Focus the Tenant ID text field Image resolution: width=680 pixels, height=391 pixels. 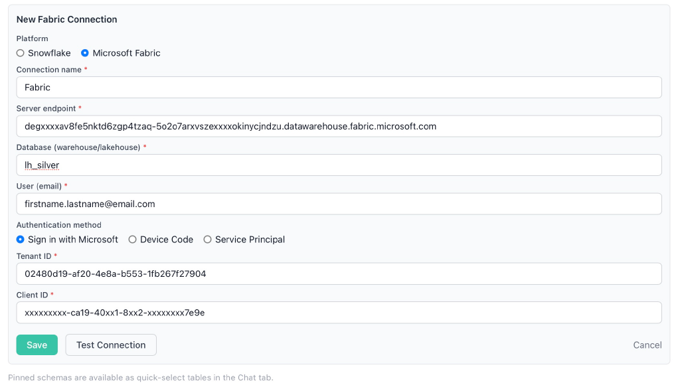339,274
